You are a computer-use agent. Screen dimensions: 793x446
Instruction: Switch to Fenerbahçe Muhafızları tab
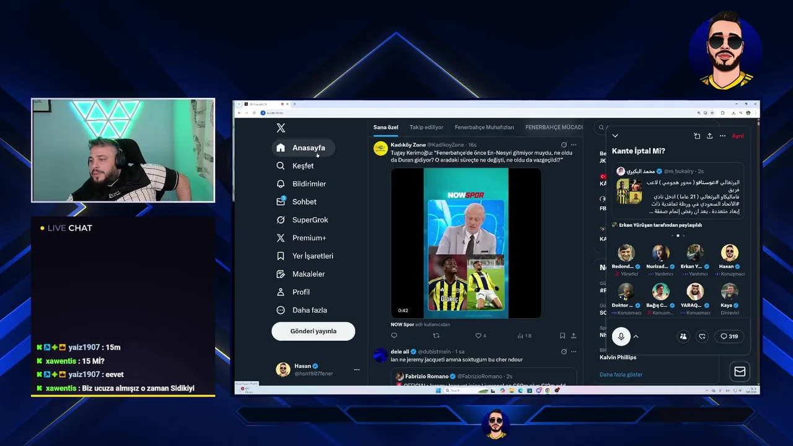point(484,127)
